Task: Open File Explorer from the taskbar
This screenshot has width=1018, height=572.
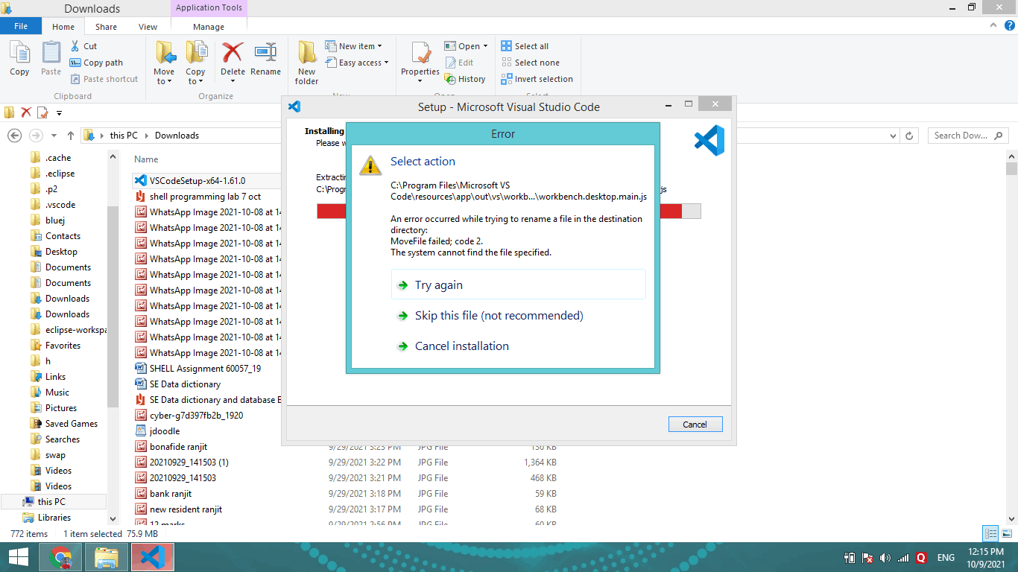Action: point(107,557)
